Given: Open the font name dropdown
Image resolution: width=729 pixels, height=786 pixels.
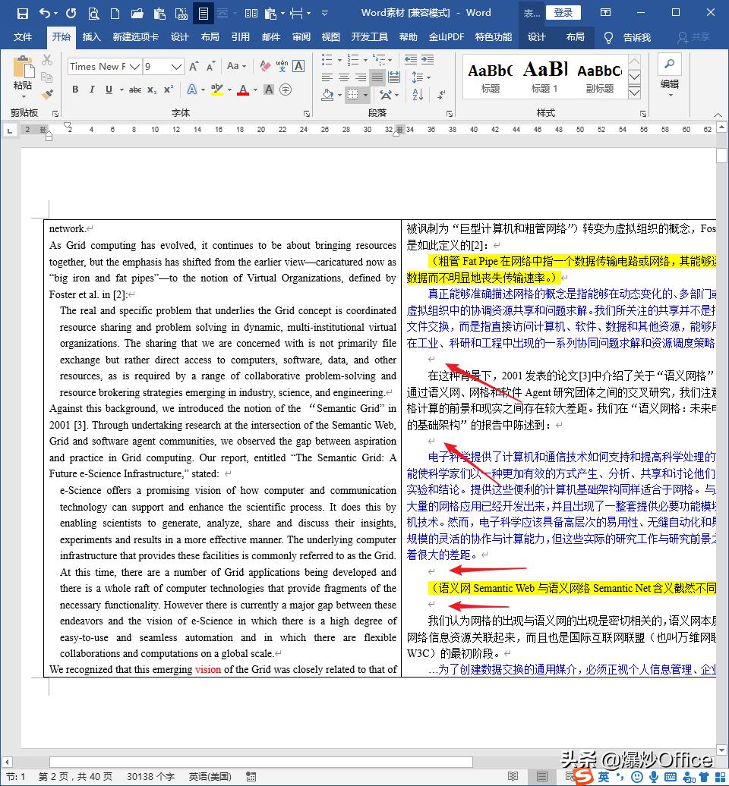Looking at the screenshot, I should tap(134, 65).
